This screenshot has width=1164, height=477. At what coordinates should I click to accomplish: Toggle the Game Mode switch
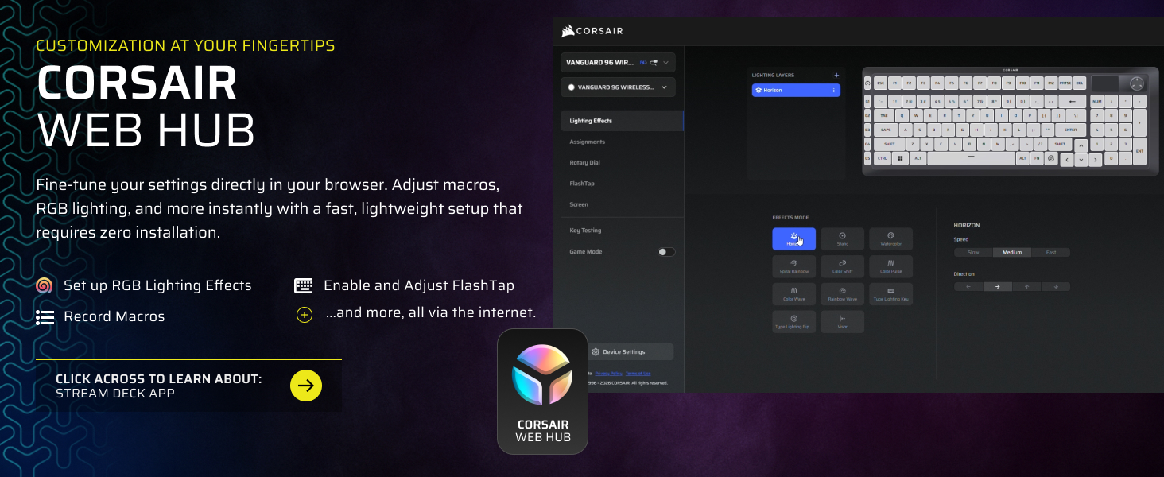click(x=666, y=252)
